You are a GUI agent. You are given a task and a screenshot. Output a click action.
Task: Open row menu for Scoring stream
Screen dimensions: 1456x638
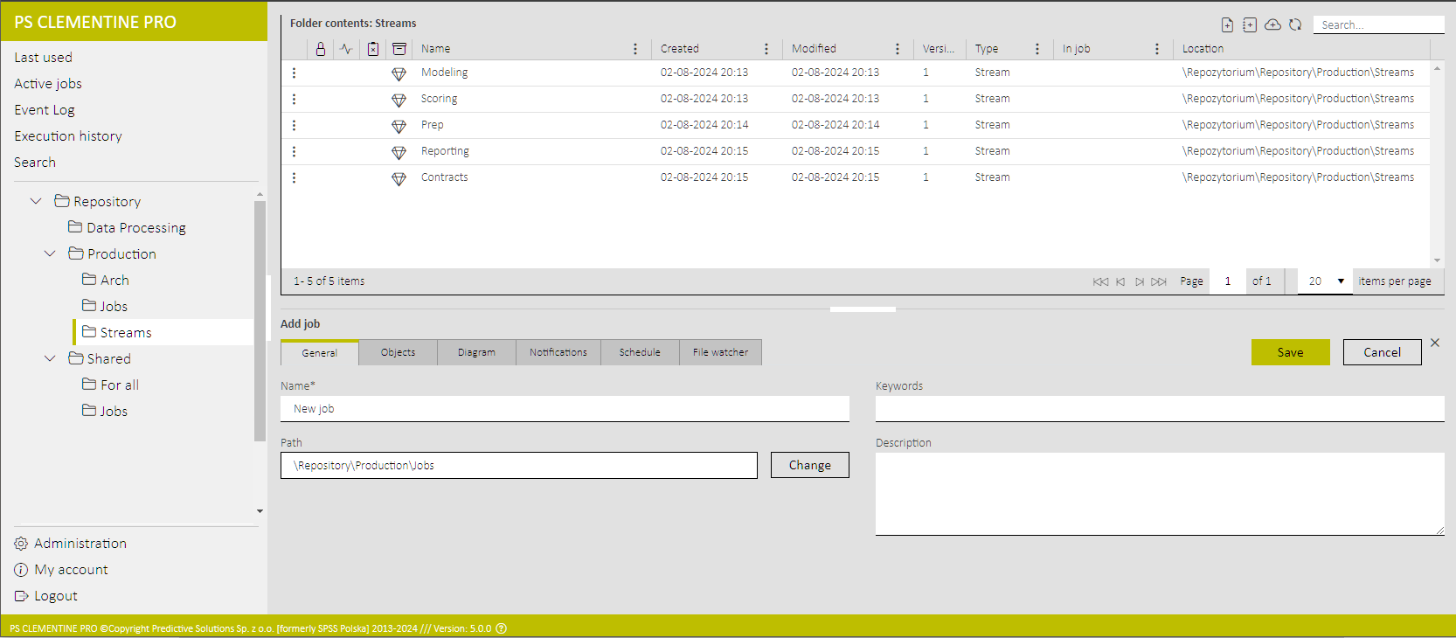294,99
